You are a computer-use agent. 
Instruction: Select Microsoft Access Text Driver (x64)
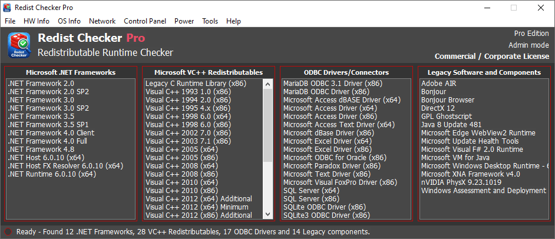pos(339,124)
